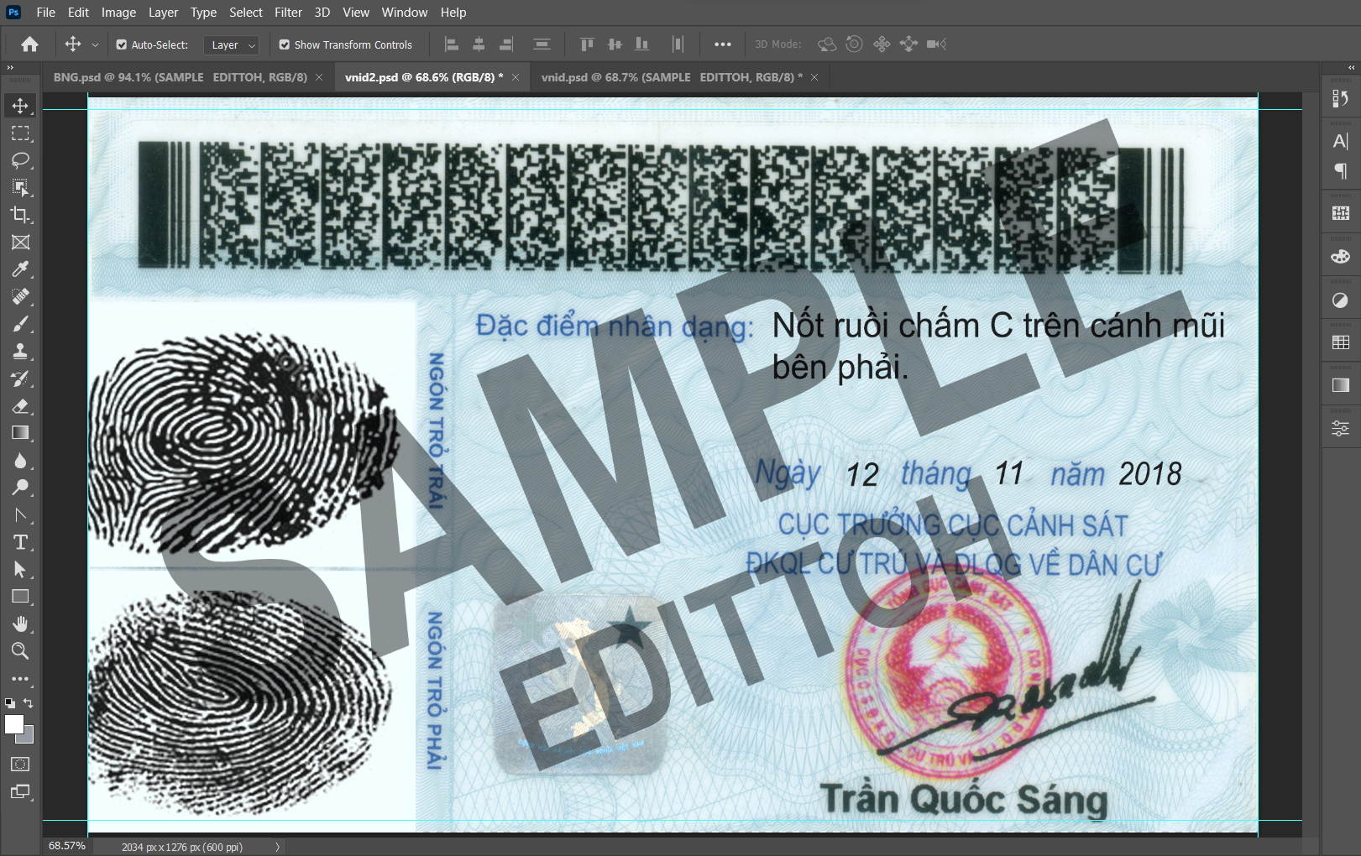This screenshot has width=1361, height=856.
Task: Select the Frame tool
Action: click(20, 243)
